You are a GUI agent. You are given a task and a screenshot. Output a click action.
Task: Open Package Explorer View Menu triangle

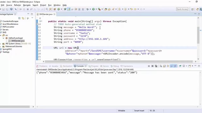pyautogui.click(x=32, y=18)
